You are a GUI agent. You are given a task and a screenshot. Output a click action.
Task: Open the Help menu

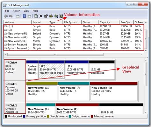click(x=35, y=11)
